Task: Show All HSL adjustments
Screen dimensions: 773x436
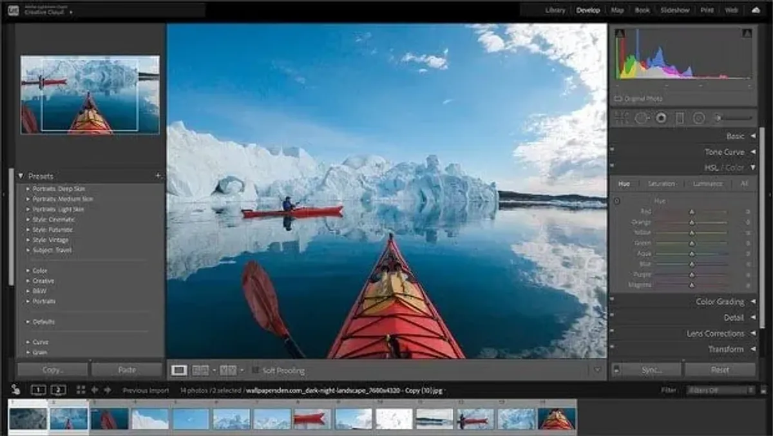Action: point(745,184)
